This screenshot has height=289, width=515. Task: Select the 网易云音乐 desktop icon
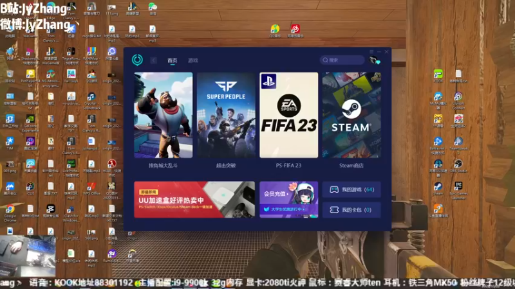pos(295,31)
